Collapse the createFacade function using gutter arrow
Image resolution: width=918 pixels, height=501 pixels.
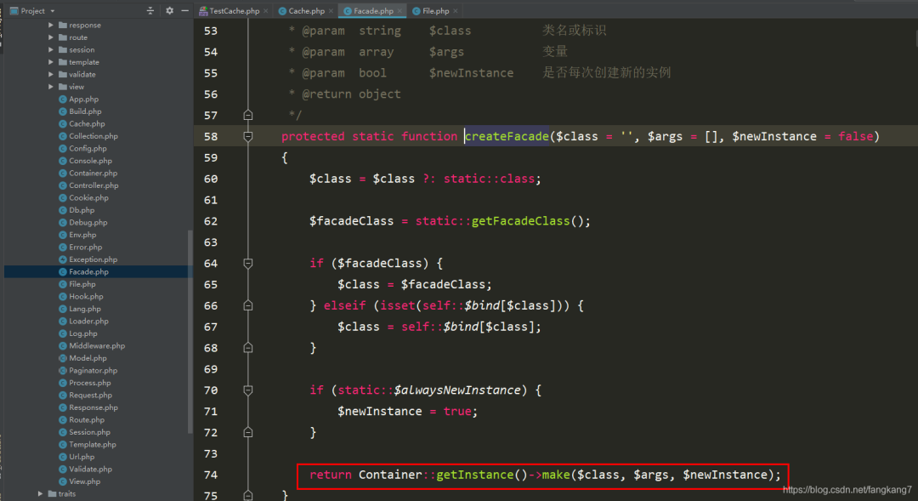(247, 135)
